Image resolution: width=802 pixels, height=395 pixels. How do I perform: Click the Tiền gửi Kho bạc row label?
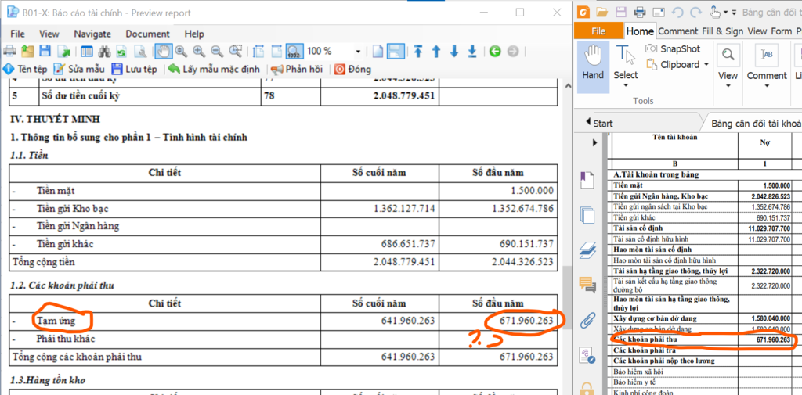pyautogui.click(x=72, y=209)
